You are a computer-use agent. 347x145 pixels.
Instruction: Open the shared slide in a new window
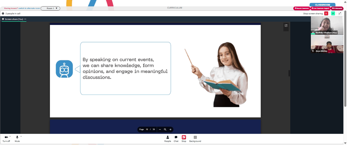(286, 26)
